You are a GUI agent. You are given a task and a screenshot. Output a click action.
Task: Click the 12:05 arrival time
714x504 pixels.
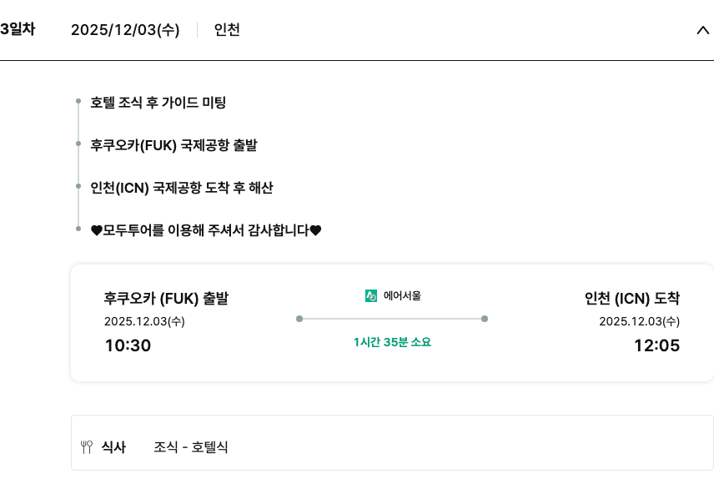point(656,345)
